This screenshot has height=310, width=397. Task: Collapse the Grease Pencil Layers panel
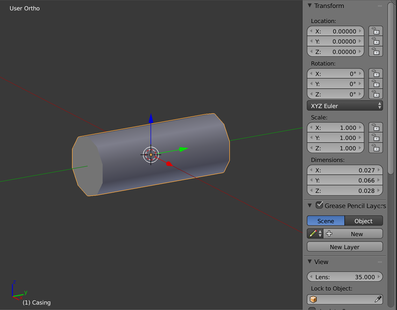coord(310,206)
